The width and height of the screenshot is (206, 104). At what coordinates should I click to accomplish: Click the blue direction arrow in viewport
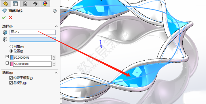pyautogui.click(x=101, y=44)
